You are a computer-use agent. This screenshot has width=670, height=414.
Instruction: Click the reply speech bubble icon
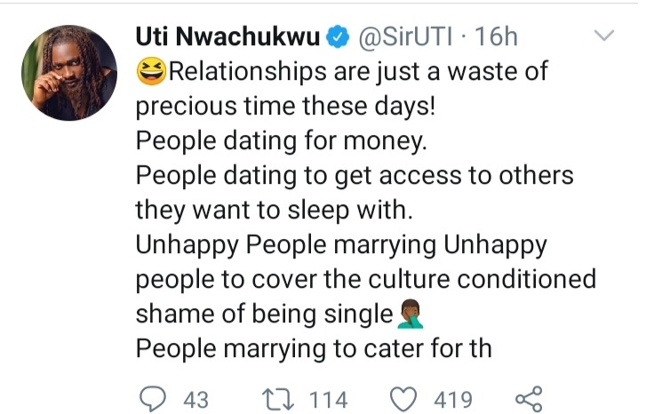coord(153,399)
